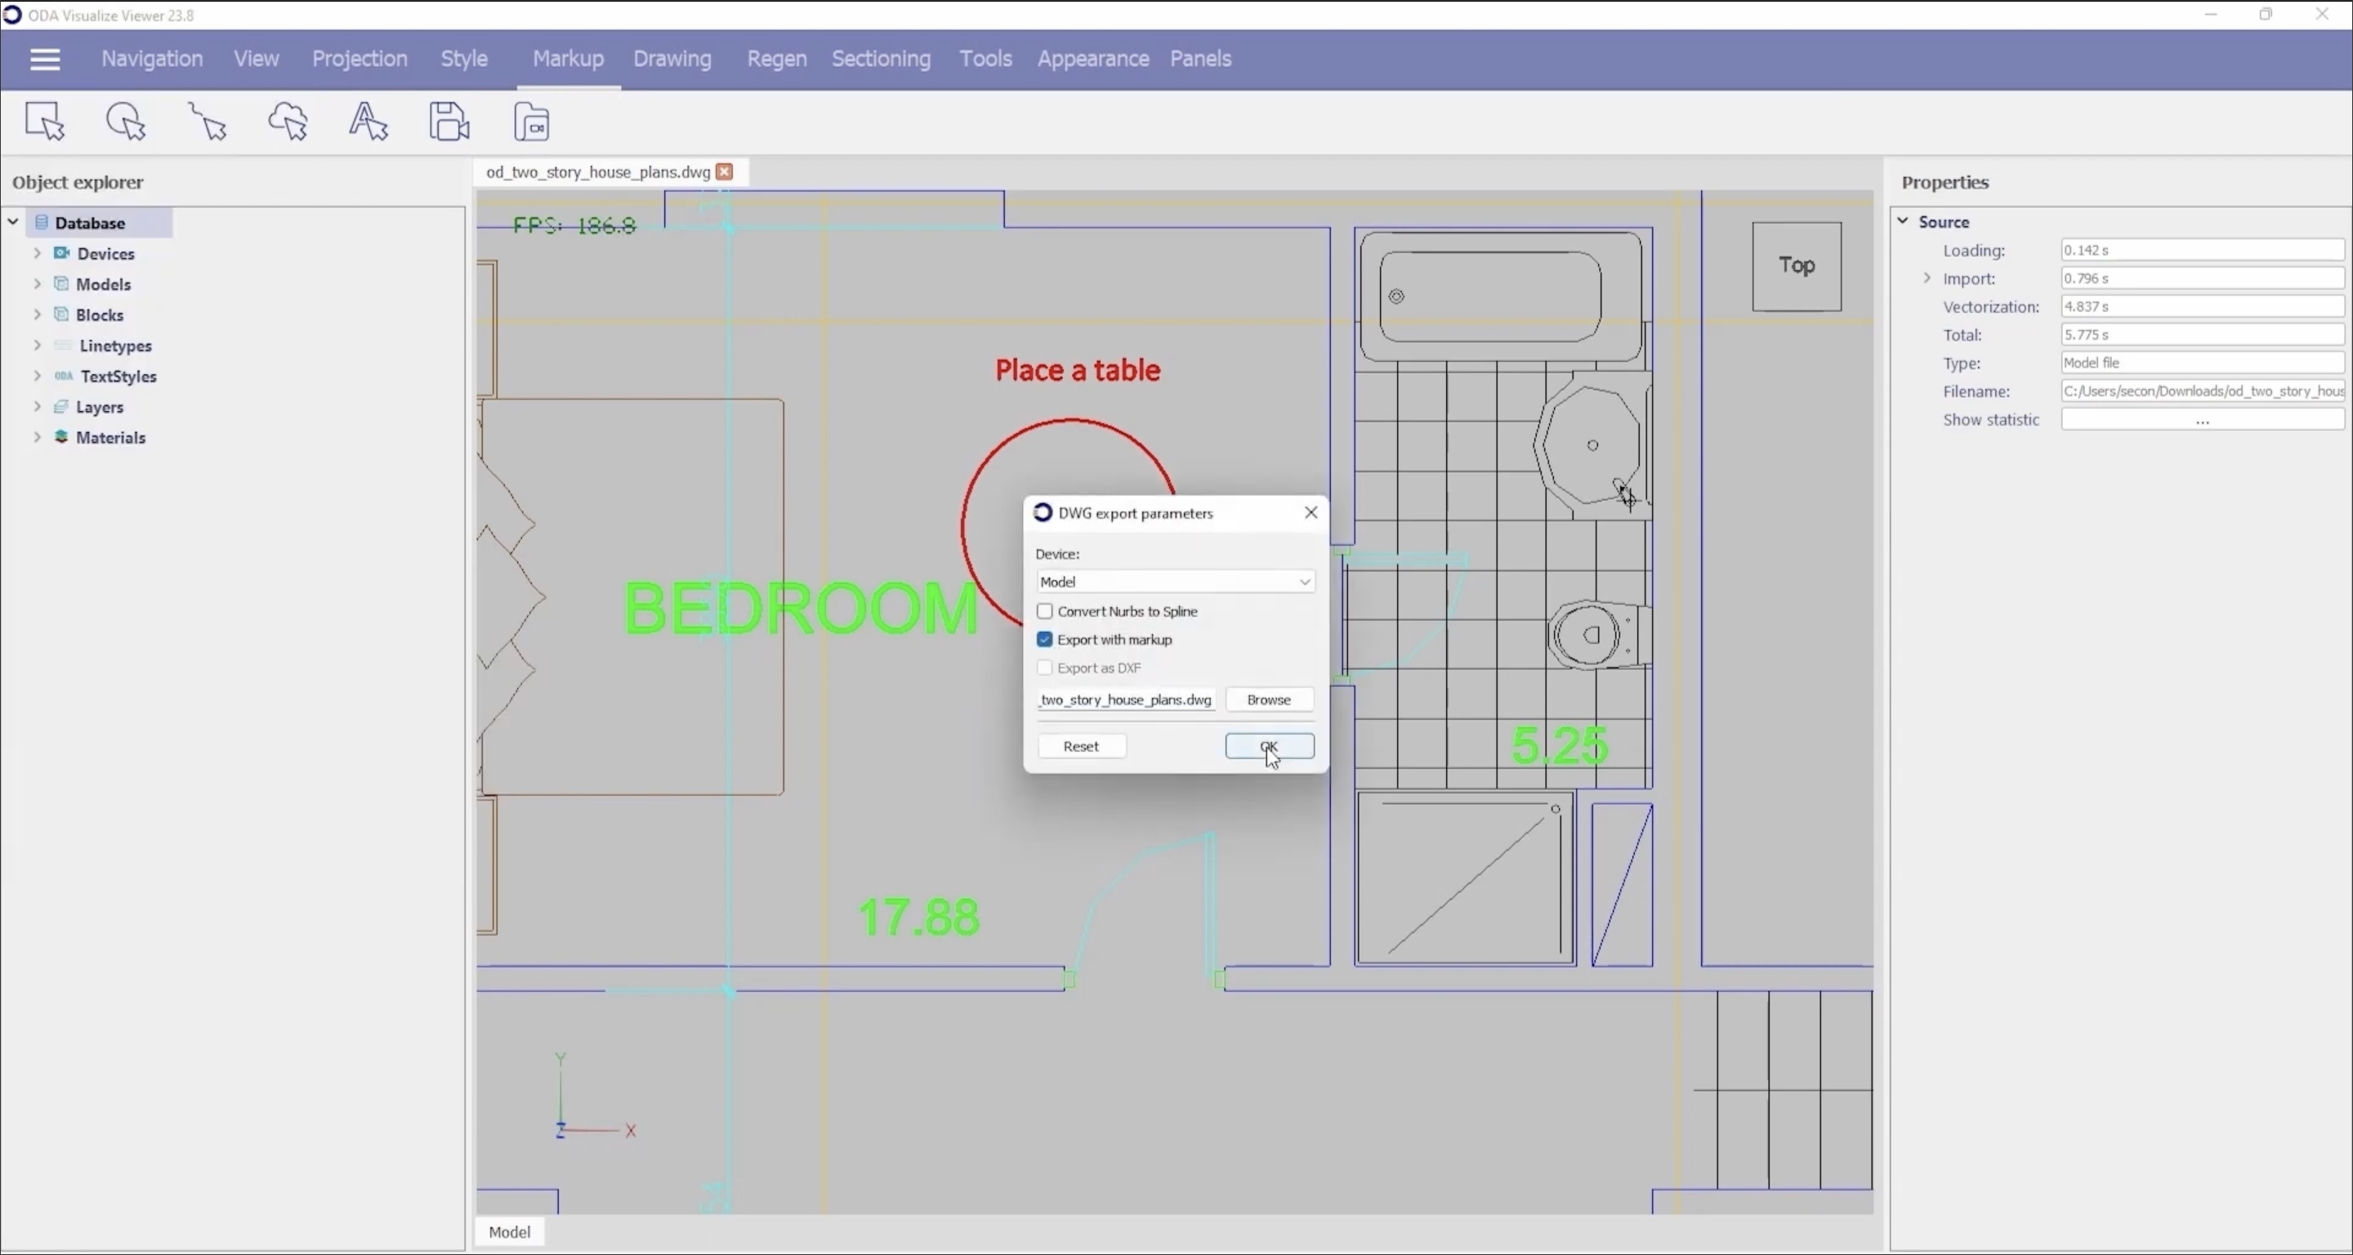The image size is (2353, 1255).
Task: Click the Materials tree icon
Action: pyautogui.click(x=61, y=437)
